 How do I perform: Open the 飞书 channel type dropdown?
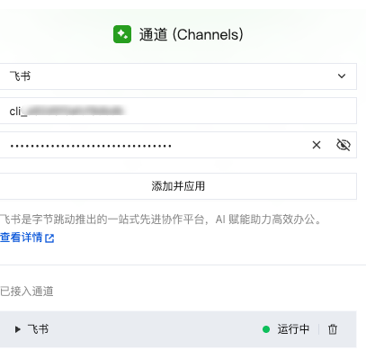178,76
